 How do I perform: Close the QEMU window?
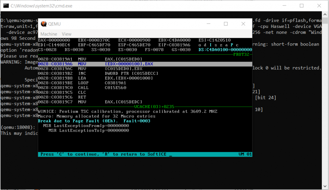tap(243, 24)
